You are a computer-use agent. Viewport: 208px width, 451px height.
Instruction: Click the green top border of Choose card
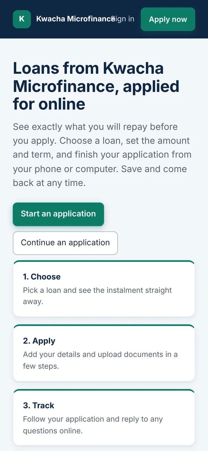104,261
